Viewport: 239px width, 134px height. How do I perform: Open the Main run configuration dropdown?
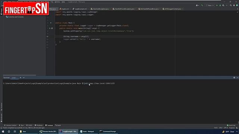click(x=210, y=5)
